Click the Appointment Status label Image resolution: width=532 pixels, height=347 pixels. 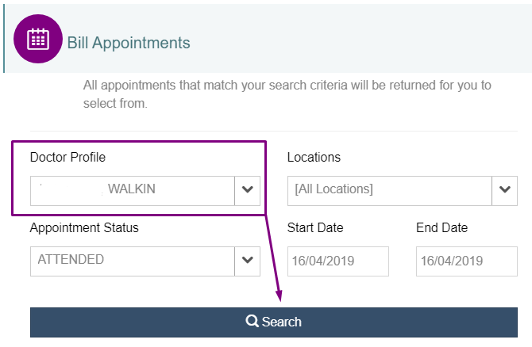(x=84, y=227)
